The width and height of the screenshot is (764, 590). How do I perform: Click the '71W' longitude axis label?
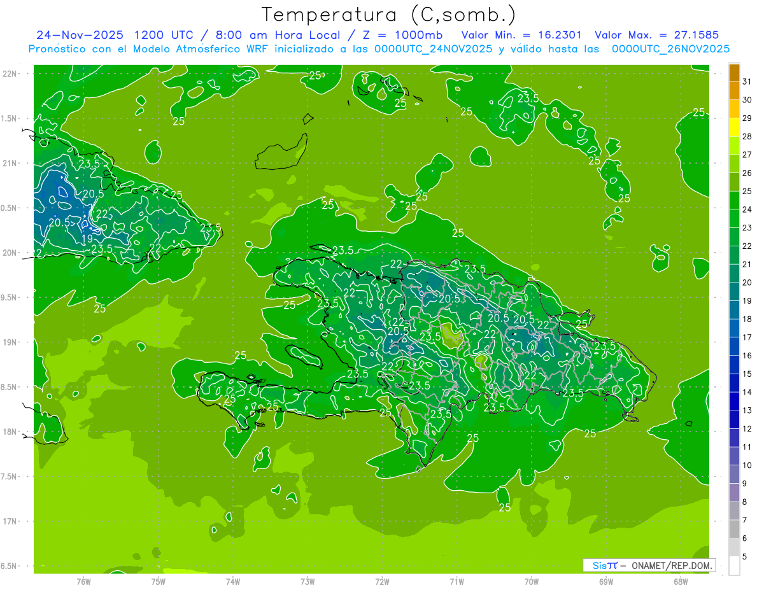[x=456, y=582]
